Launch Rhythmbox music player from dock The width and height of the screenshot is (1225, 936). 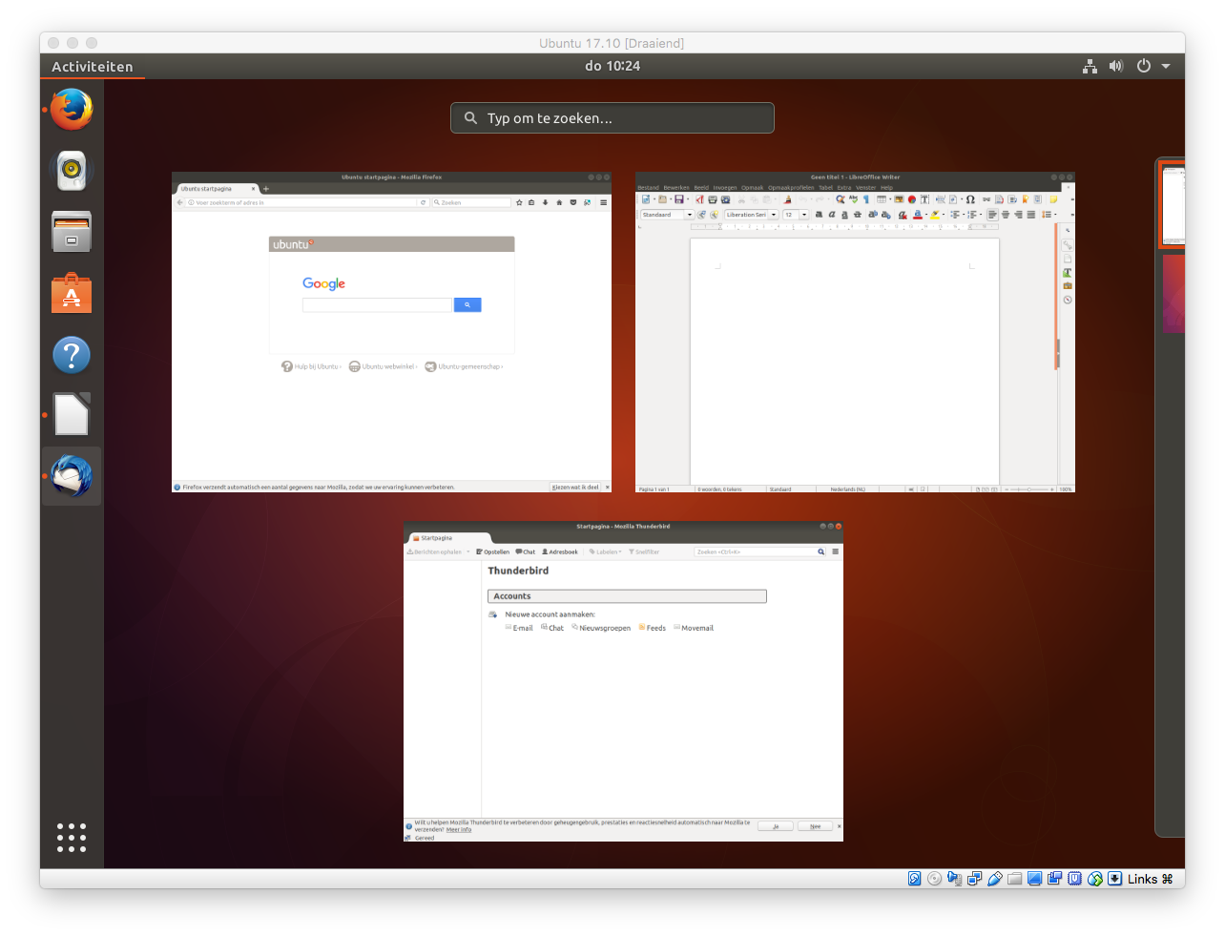click(72, 171)
